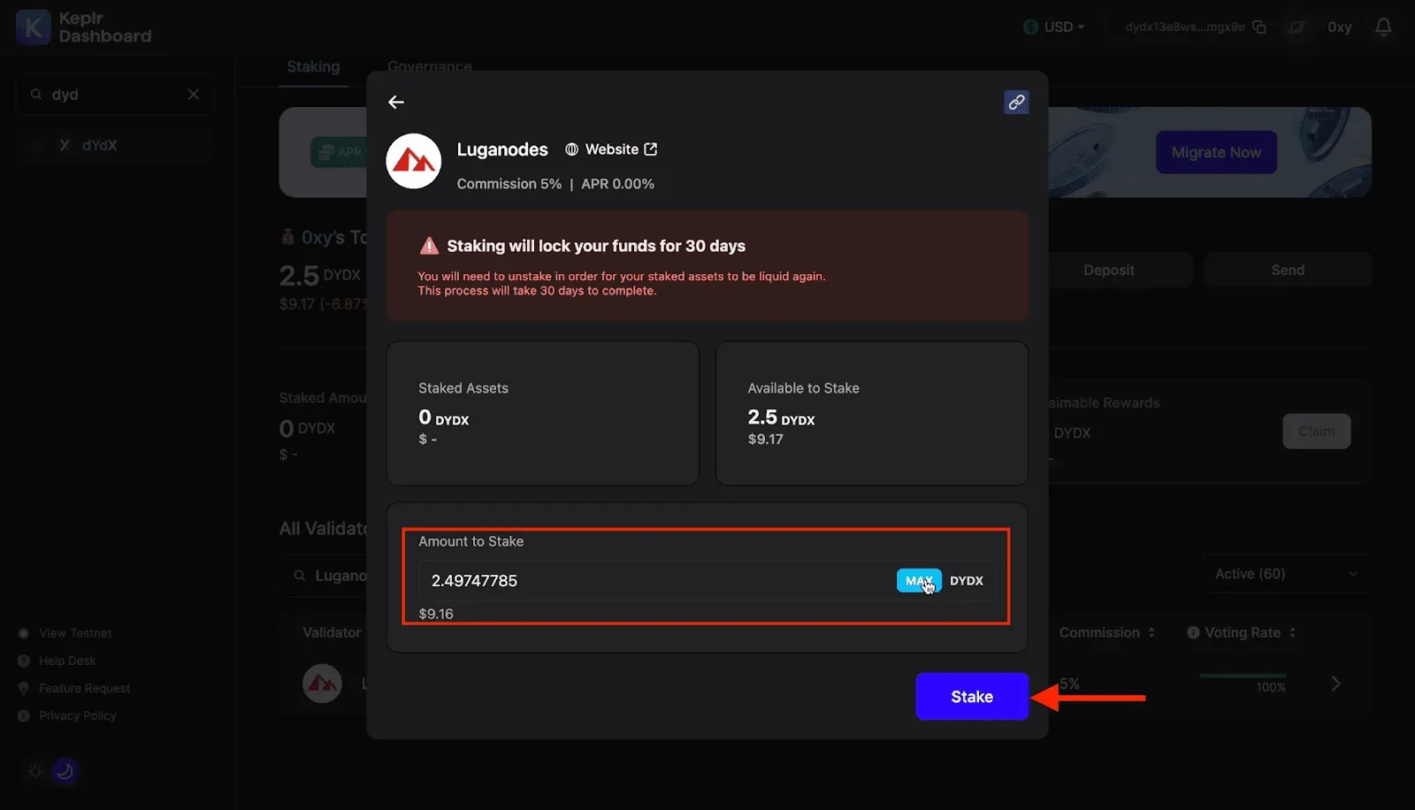Set the maximum amount with MAX
The height and width of the screenshot is (810, 1415).
click(x=919, y=581)
